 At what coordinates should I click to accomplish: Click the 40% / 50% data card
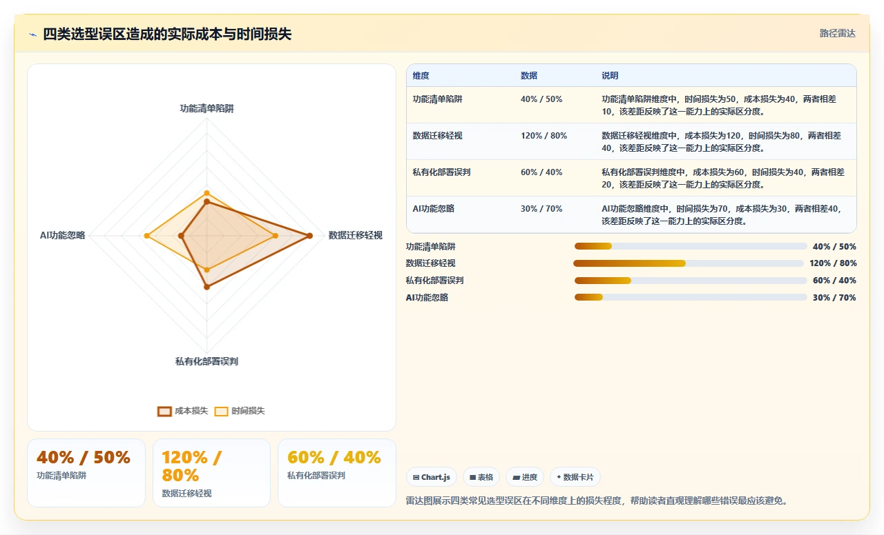(86, 473)
